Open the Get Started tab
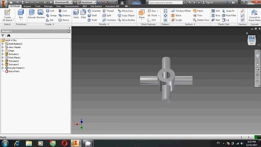The width and height of the screenshot is (261, 147). point(96,7)
